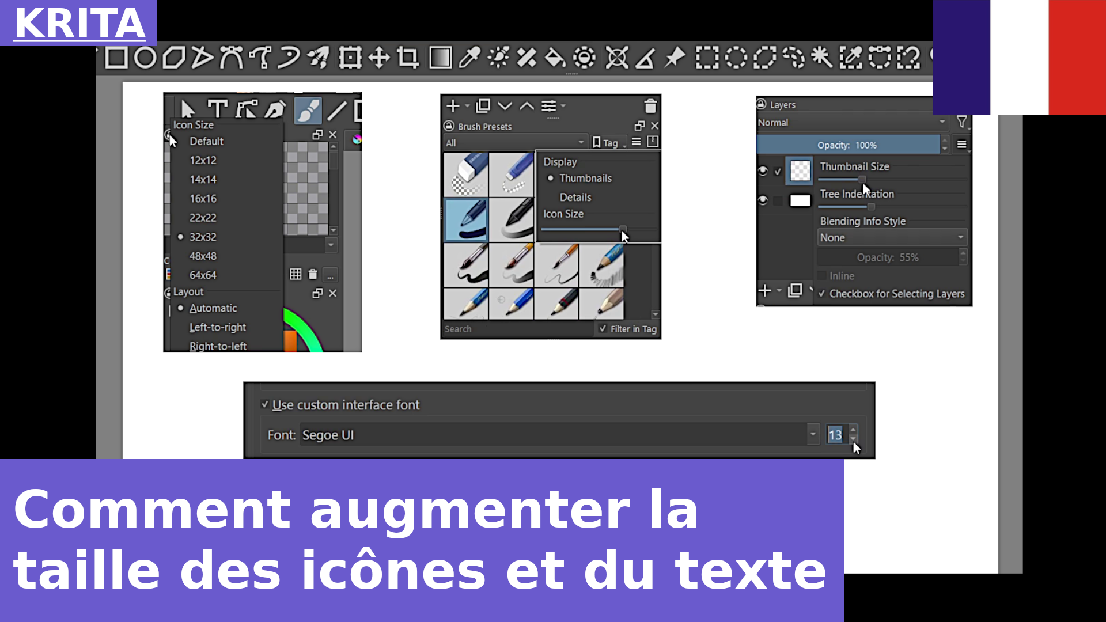
Task: Select the Rectangular Selection tool
Action: (x=707, y=58)
